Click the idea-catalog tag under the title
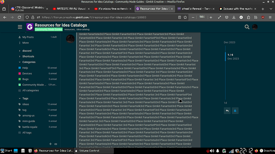 [83, 29]
